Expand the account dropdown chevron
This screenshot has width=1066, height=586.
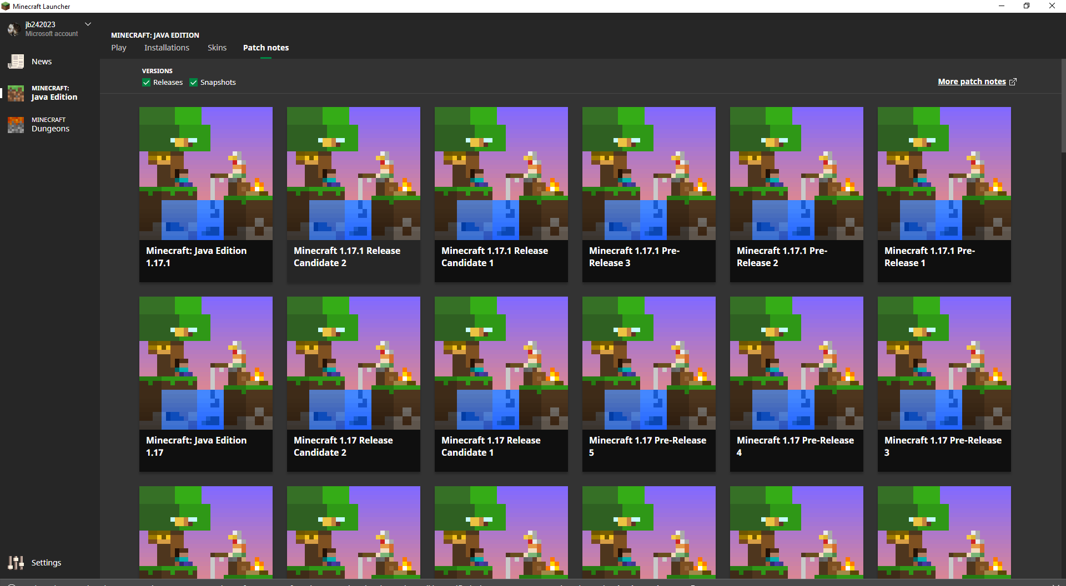pos(88,24)
